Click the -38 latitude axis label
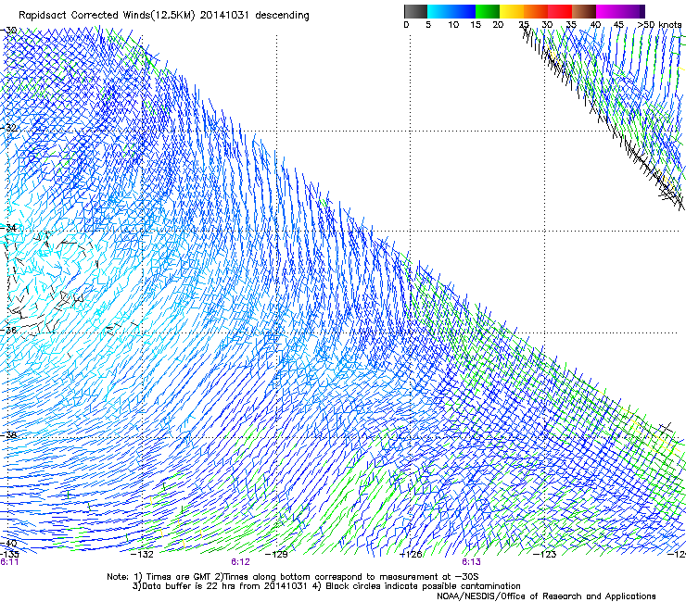The image size is (686, 602). 8,435
